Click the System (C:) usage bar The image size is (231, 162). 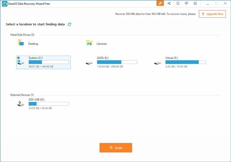49,62
